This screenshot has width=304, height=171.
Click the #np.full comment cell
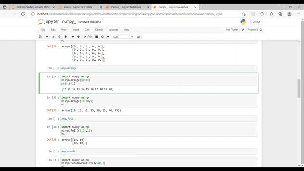coord(159,119)
